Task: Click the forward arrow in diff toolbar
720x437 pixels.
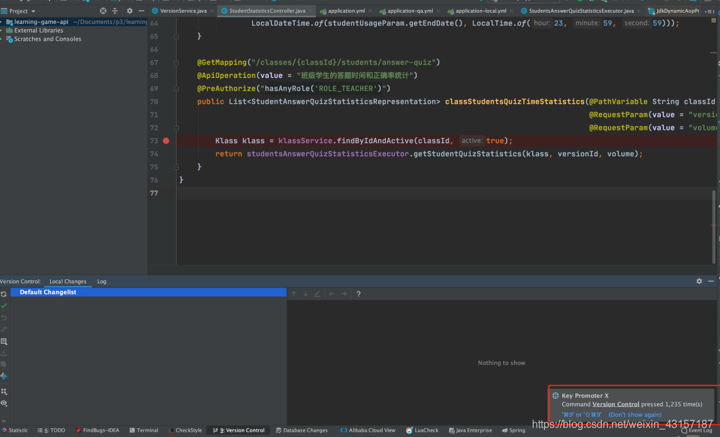Action: [x=344, y=294]
